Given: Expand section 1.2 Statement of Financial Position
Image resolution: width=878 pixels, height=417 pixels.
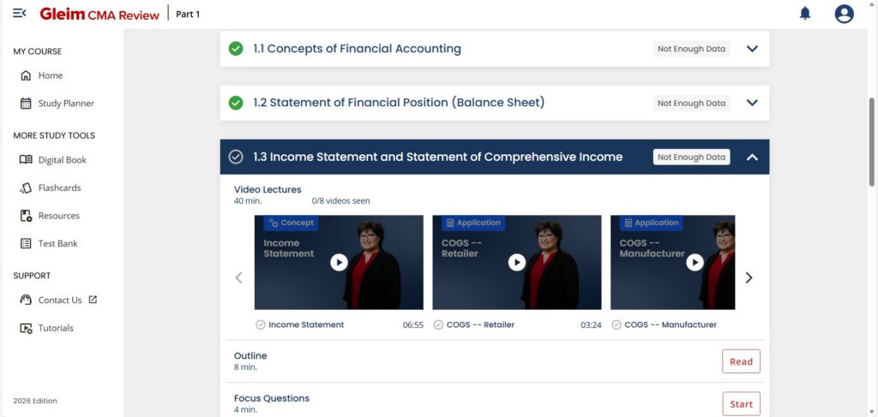Looking at the screenshot, I should click(752, 103).
